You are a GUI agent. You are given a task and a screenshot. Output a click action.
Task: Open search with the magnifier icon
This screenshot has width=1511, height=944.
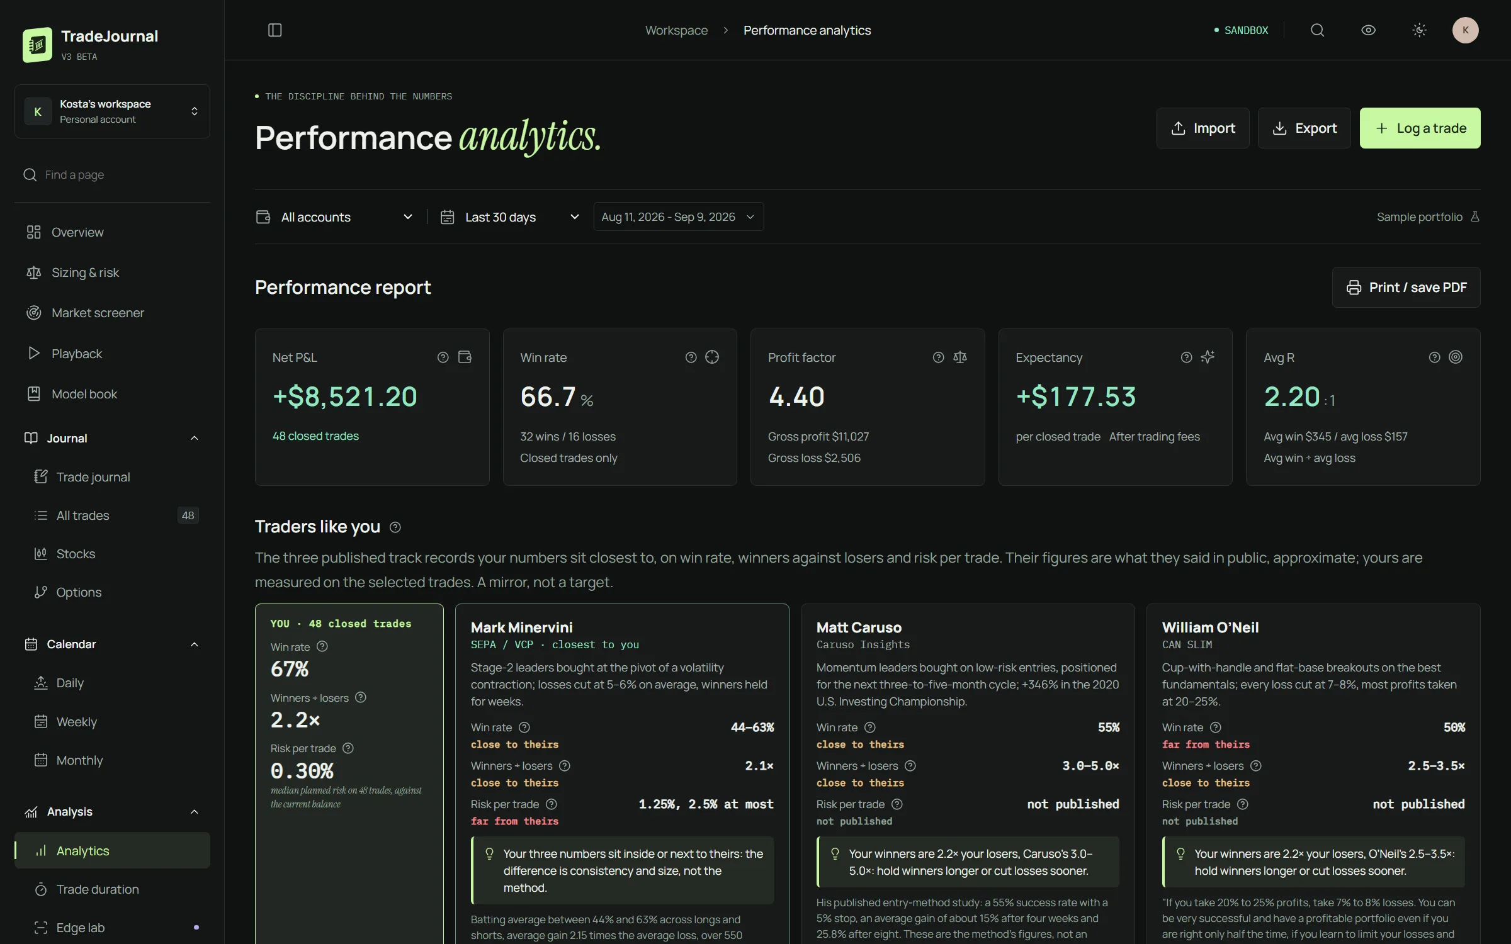pos(1317,30)
